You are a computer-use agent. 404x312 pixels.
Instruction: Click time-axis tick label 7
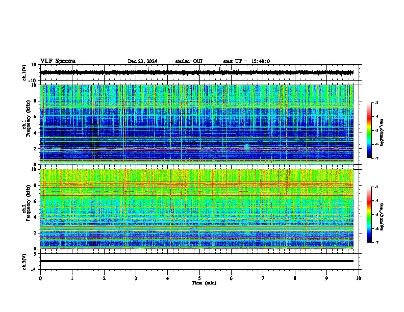[x=263, y=278]
